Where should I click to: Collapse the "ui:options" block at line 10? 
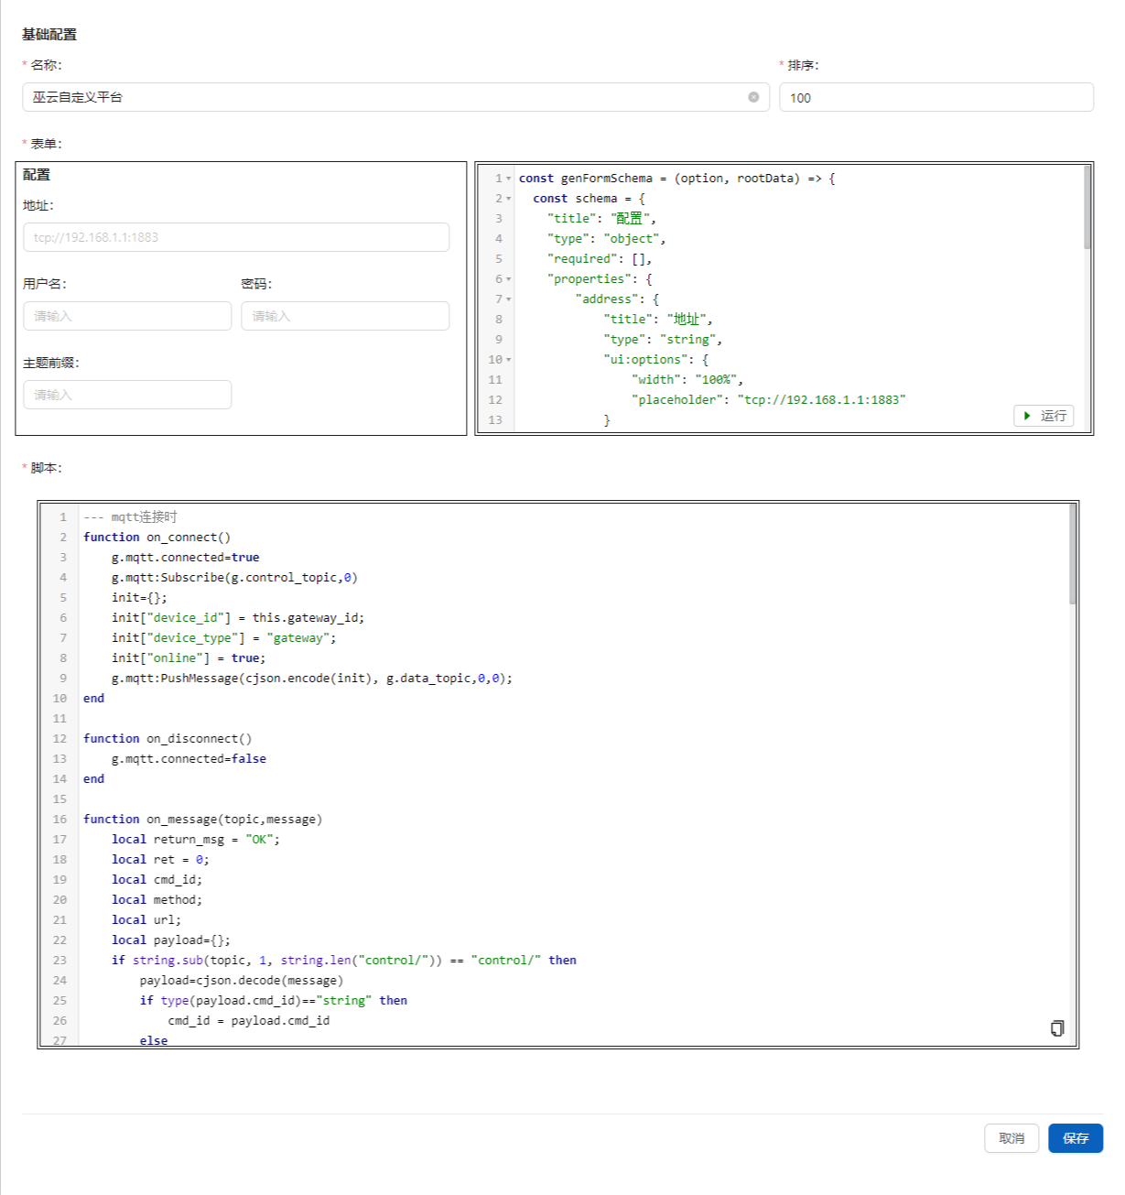coord(509,360)
